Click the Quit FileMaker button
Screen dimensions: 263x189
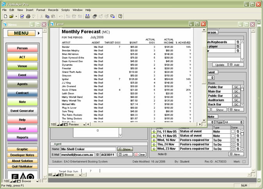pyautogui.click(x=22, y=166)
